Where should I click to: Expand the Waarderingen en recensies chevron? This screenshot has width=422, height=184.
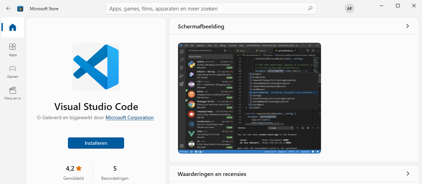click(408, 173)
